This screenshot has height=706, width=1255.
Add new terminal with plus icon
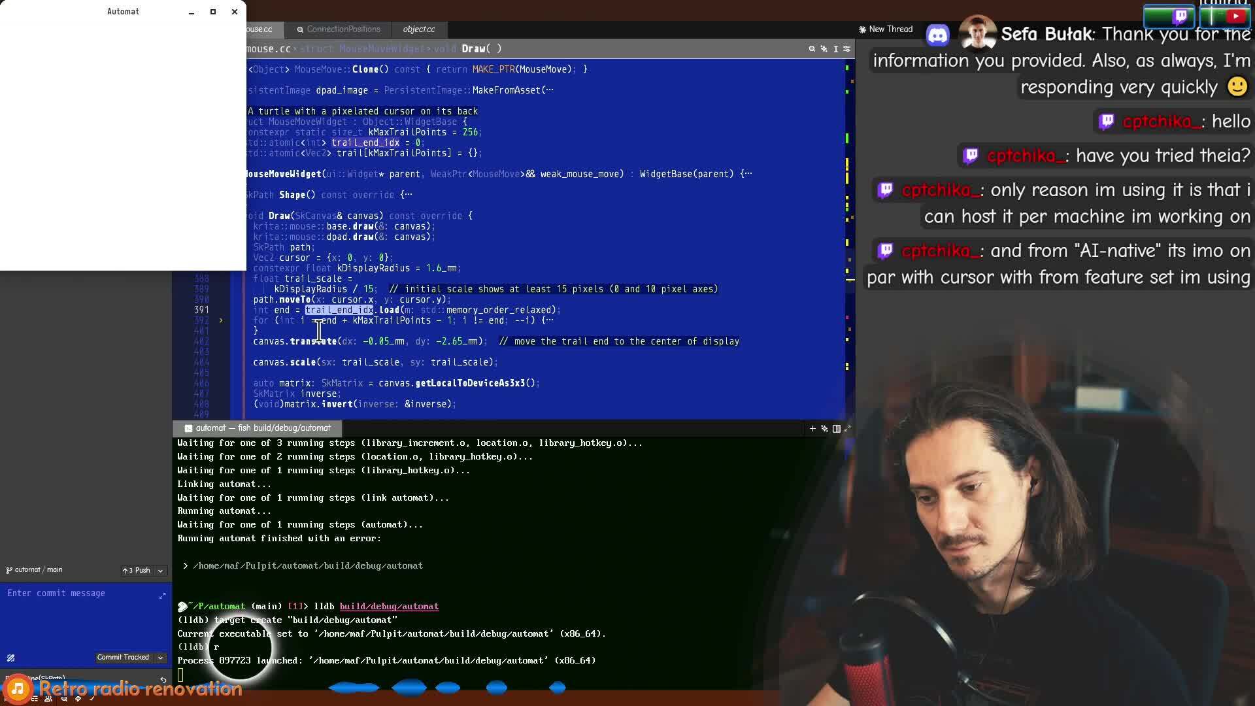[x=812, y=429]
